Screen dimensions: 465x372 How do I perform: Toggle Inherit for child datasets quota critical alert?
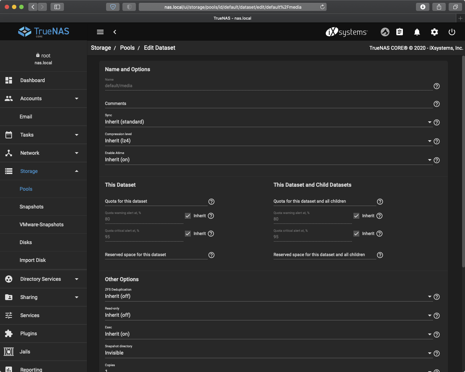click(x=356, y=234)
